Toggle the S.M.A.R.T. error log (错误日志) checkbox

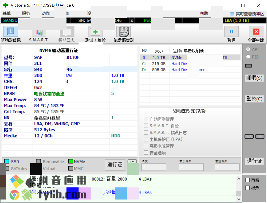[x=146, y=132]
